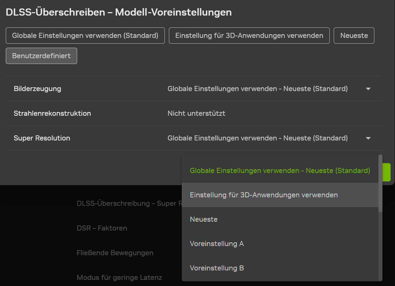Pick 'Voreinstellung A' from the list
The width and height of the screenshot is (395, 286).
pyautogui.click(x=280, y=244)
